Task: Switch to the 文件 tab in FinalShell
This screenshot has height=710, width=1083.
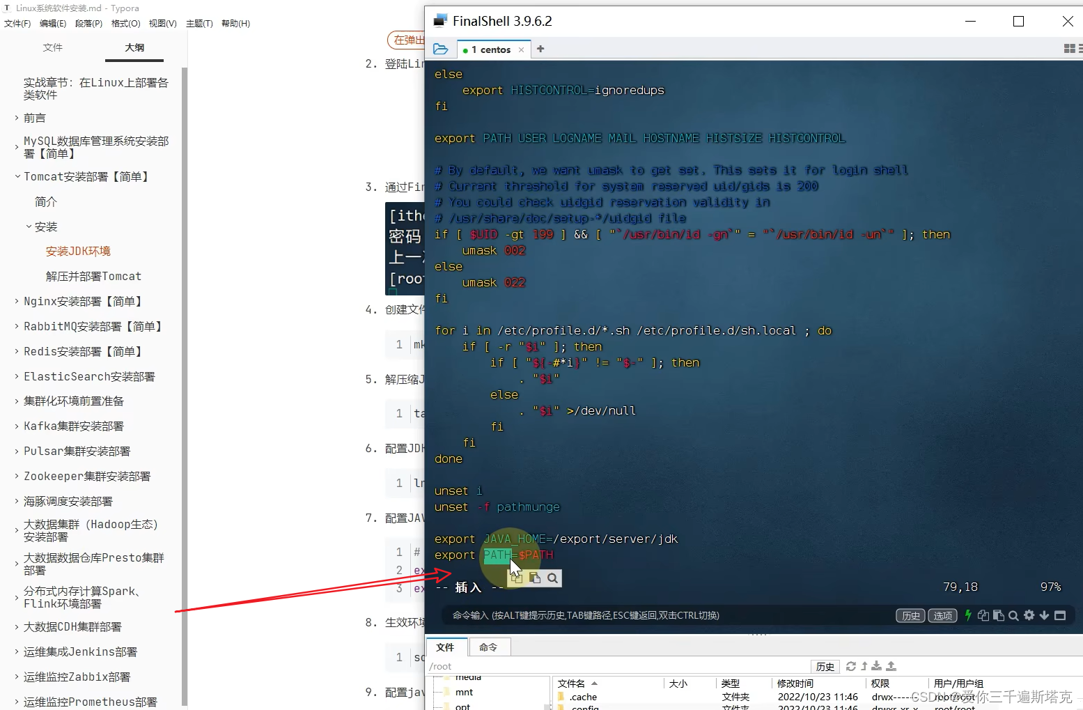Action: click(445, 647)
